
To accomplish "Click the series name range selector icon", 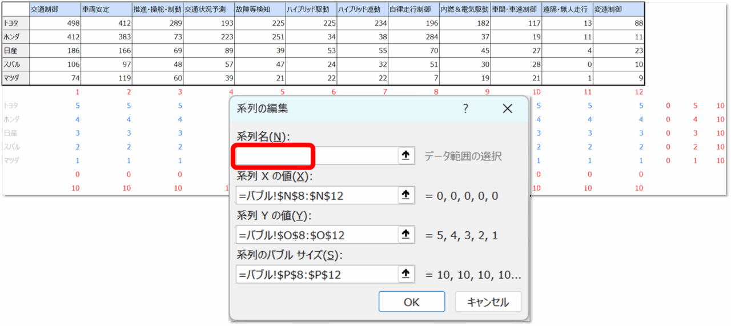I will [x=405, y=156].
